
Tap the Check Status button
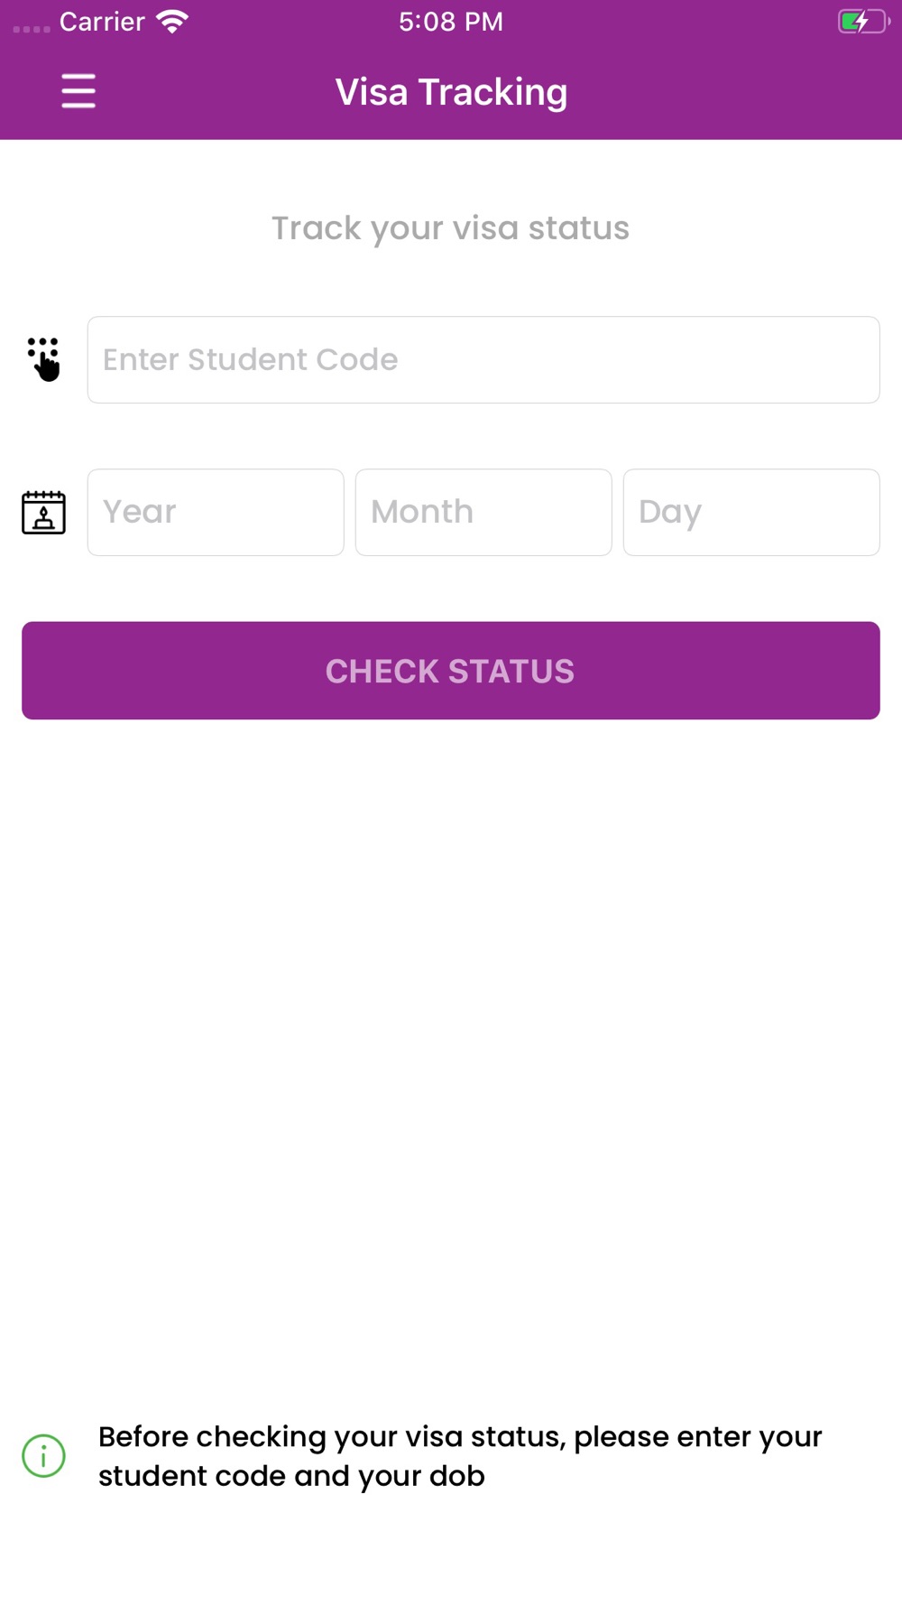tap(451, 671)
